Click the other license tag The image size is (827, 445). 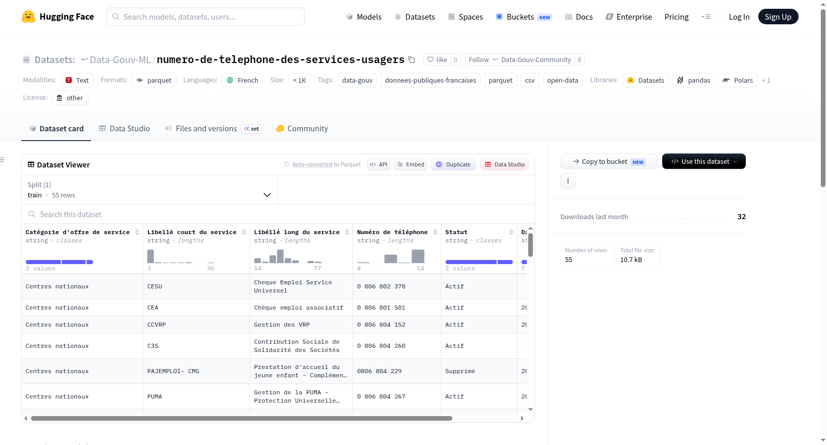[70, 98]
